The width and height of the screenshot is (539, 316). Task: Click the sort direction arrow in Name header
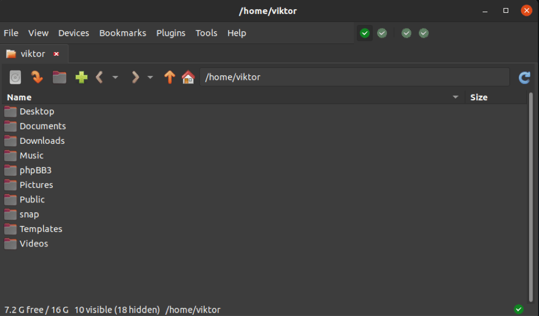[x=455, y=97]
